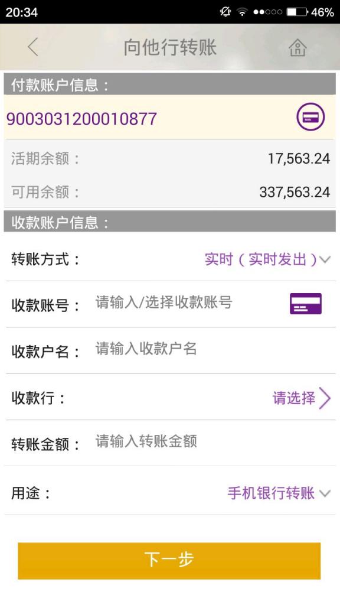The image size is (340, 605).
Task: Click the 下一步 button
Action: [169, 561]
